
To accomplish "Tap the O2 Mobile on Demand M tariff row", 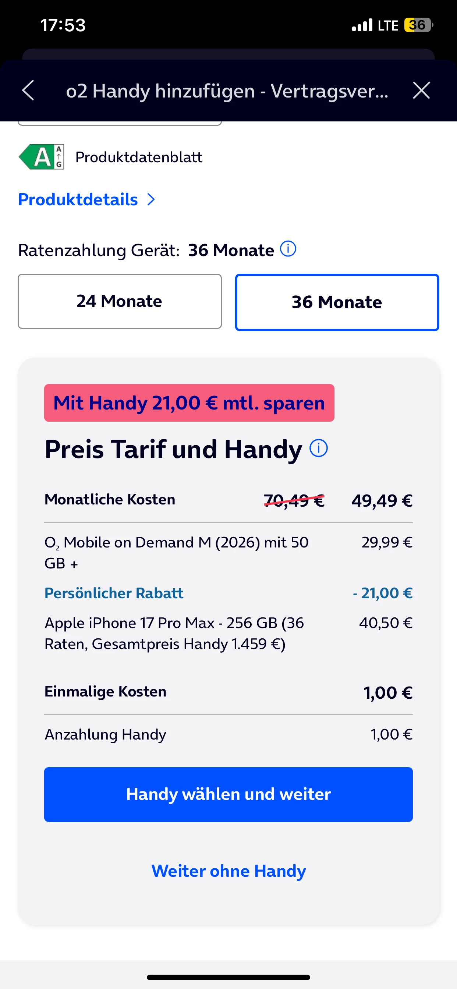I will point(229,553).
